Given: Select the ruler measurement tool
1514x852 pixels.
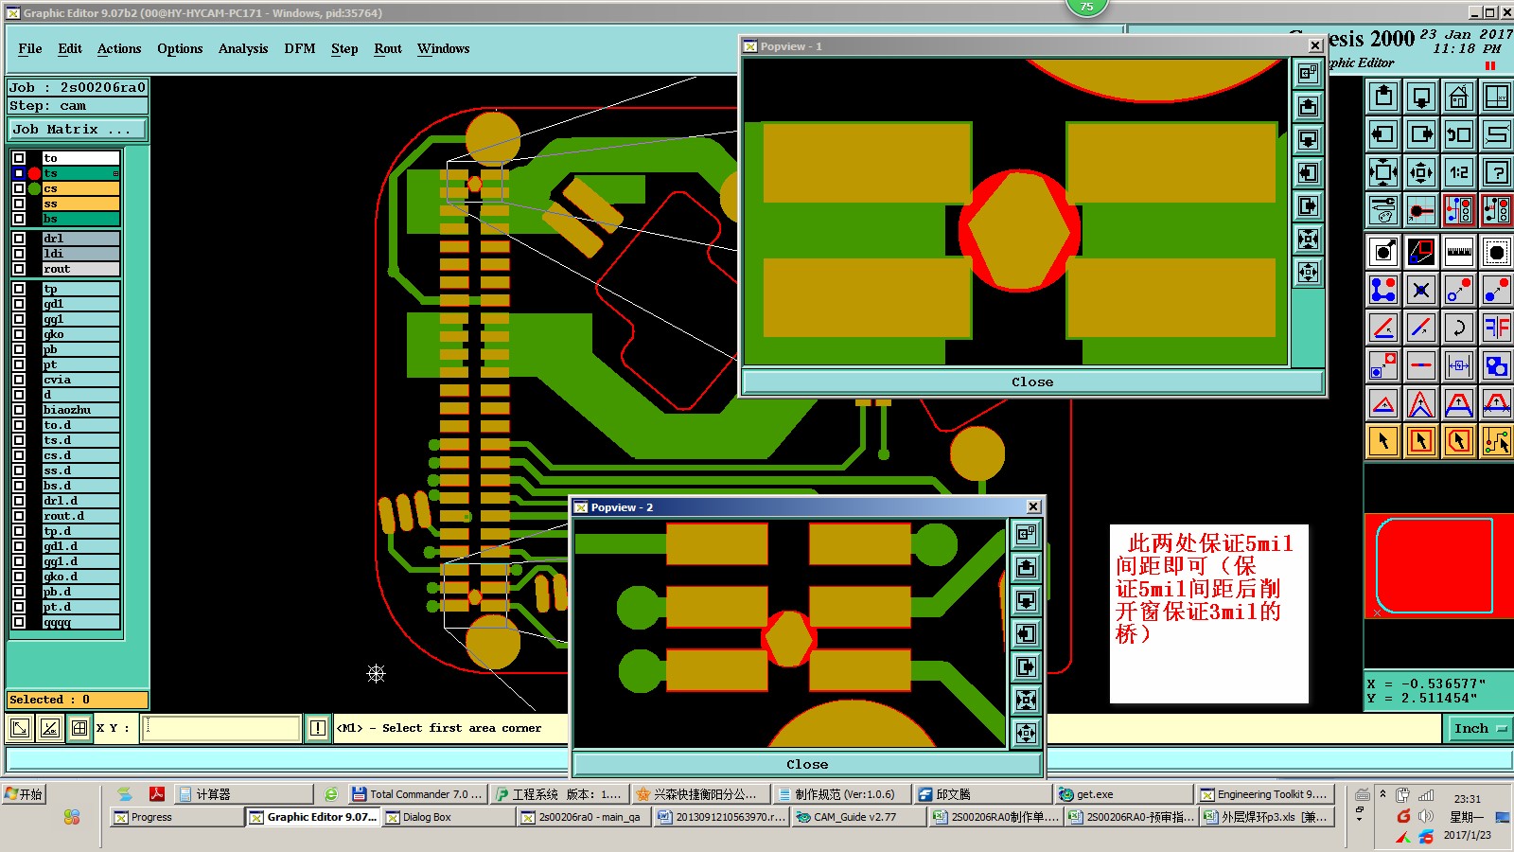Looking at the screenshot, I should click(1459, 252).
